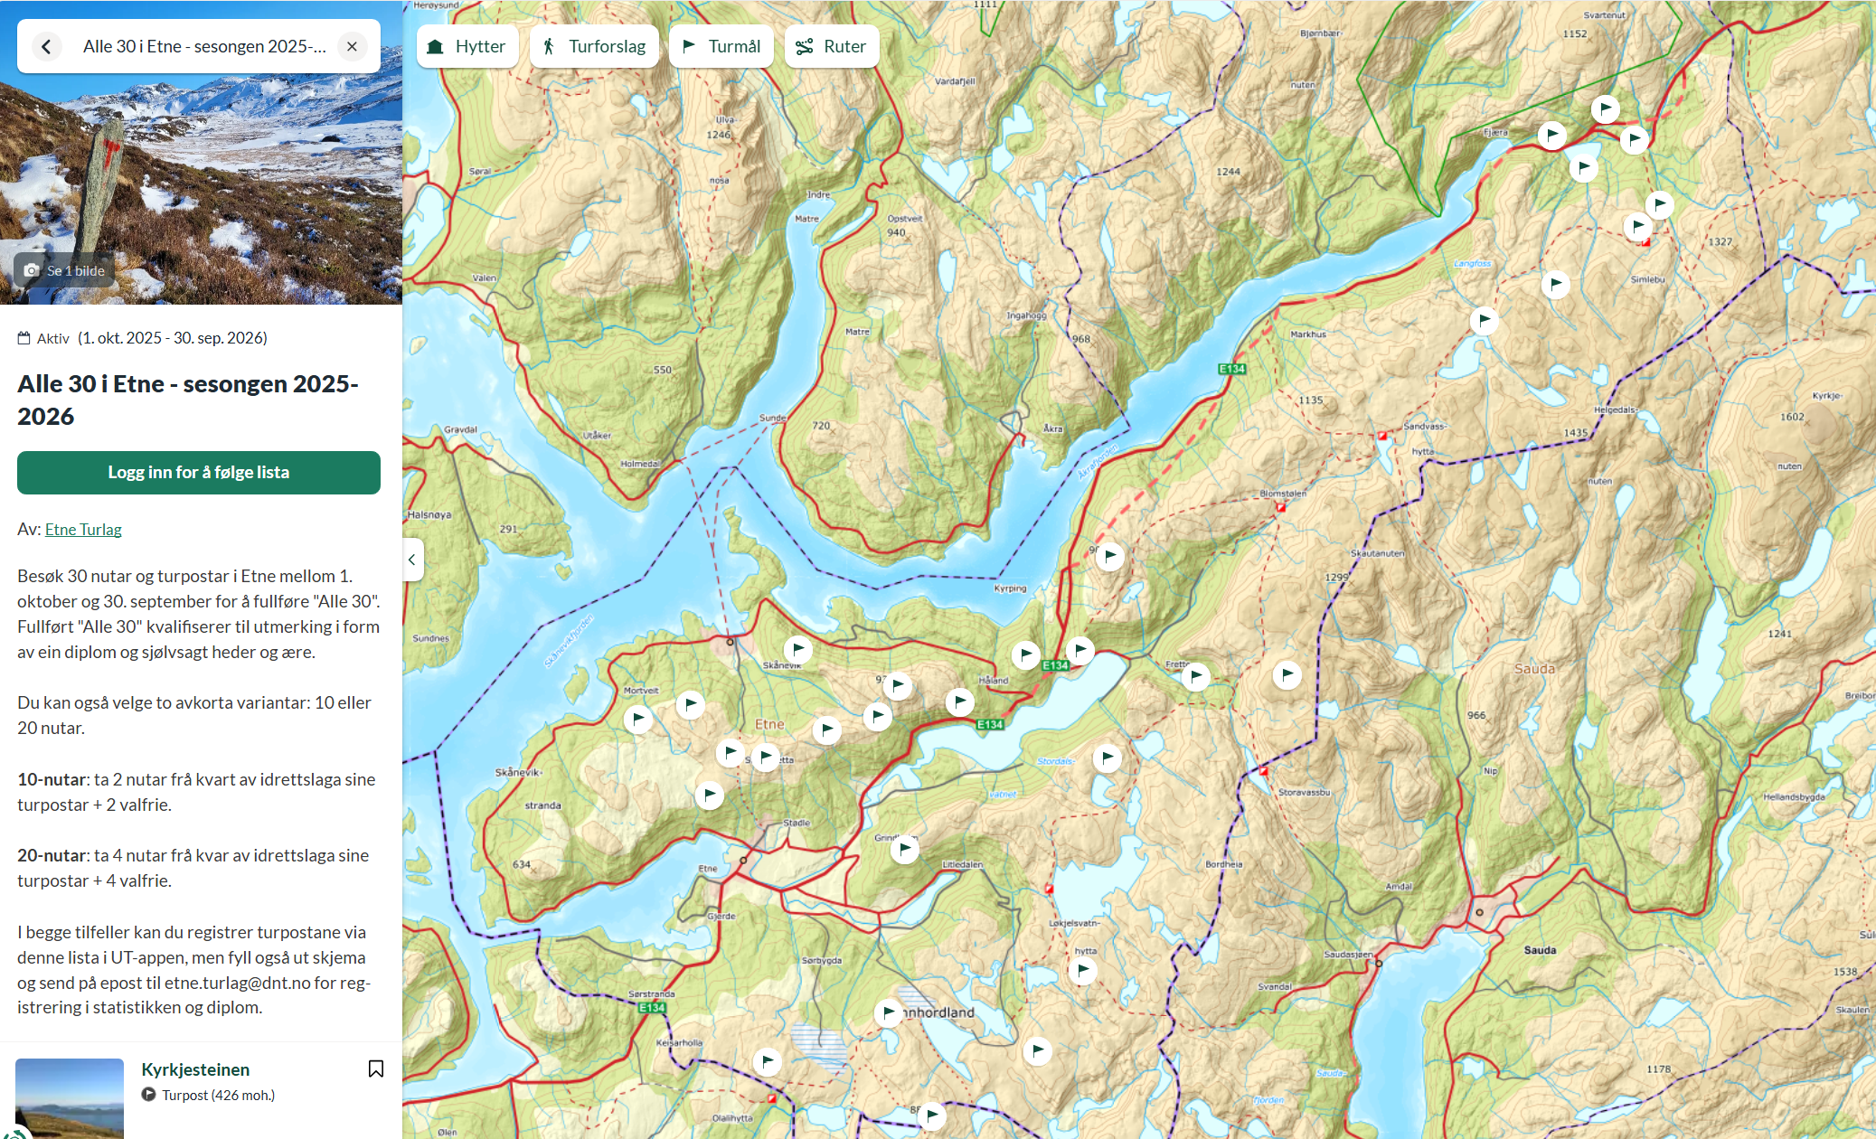
Task: Enable the Ruter map layer
Action: click(x=831, y=46)
